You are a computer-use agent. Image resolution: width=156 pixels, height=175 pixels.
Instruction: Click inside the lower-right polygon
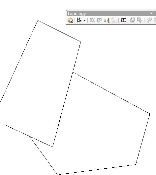tap(100, 128)
